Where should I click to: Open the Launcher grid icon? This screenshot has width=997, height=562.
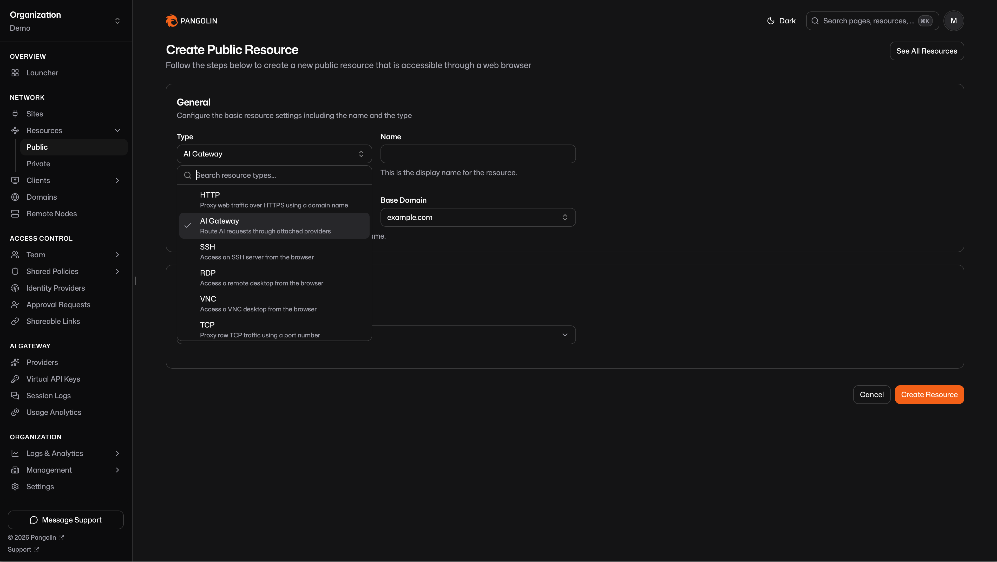[x=15, y=73]
